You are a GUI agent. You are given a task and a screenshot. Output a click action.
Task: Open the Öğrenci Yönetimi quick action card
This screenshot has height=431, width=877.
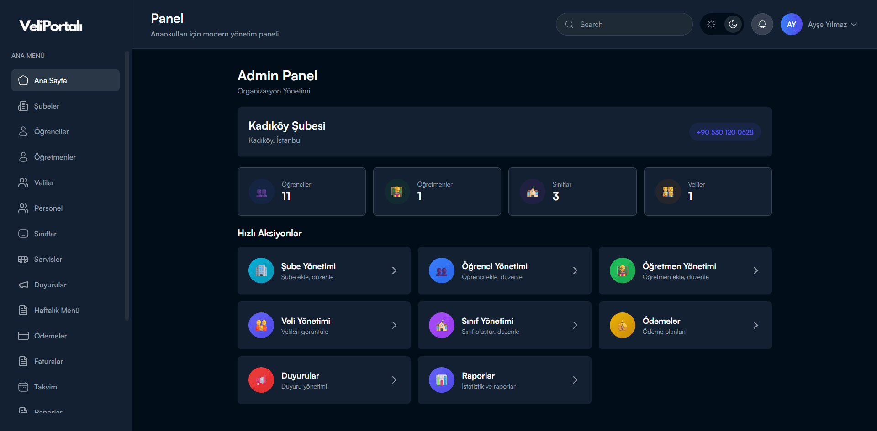click(504, 270)
